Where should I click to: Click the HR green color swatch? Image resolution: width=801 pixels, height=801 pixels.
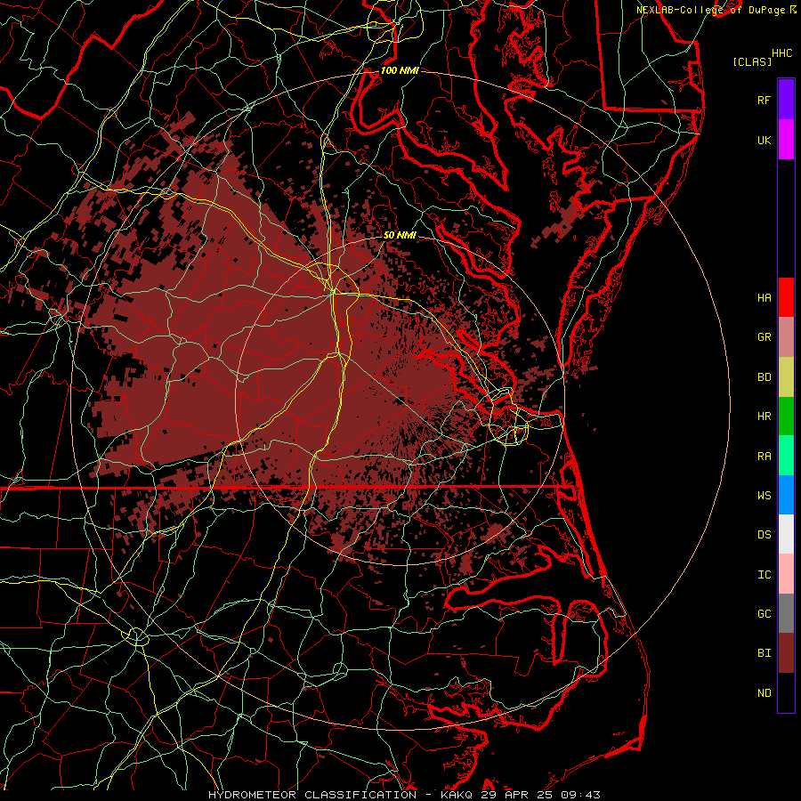coord(786,417)
